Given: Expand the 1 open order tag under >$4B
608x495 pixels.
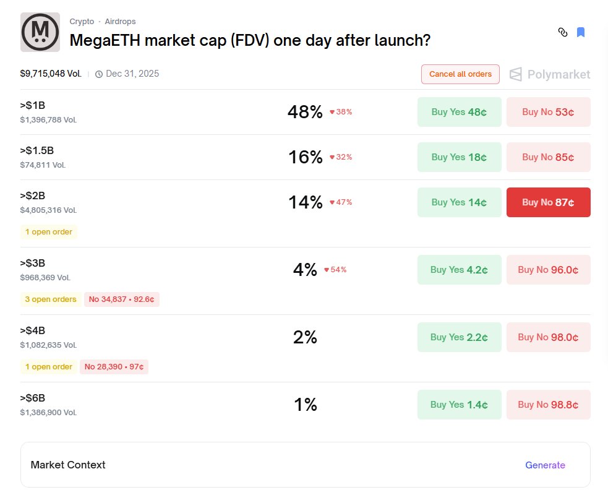Looking at the screenshot, I should point(49,367).
